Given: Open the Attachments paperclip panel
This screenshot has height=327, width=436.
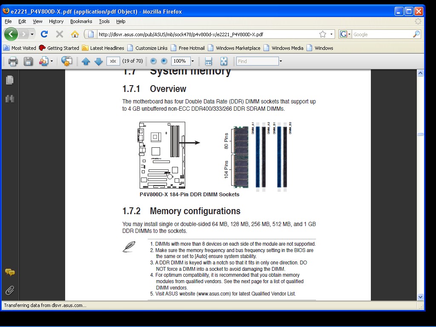Looking at the screenshot, I should click(10, 290).
